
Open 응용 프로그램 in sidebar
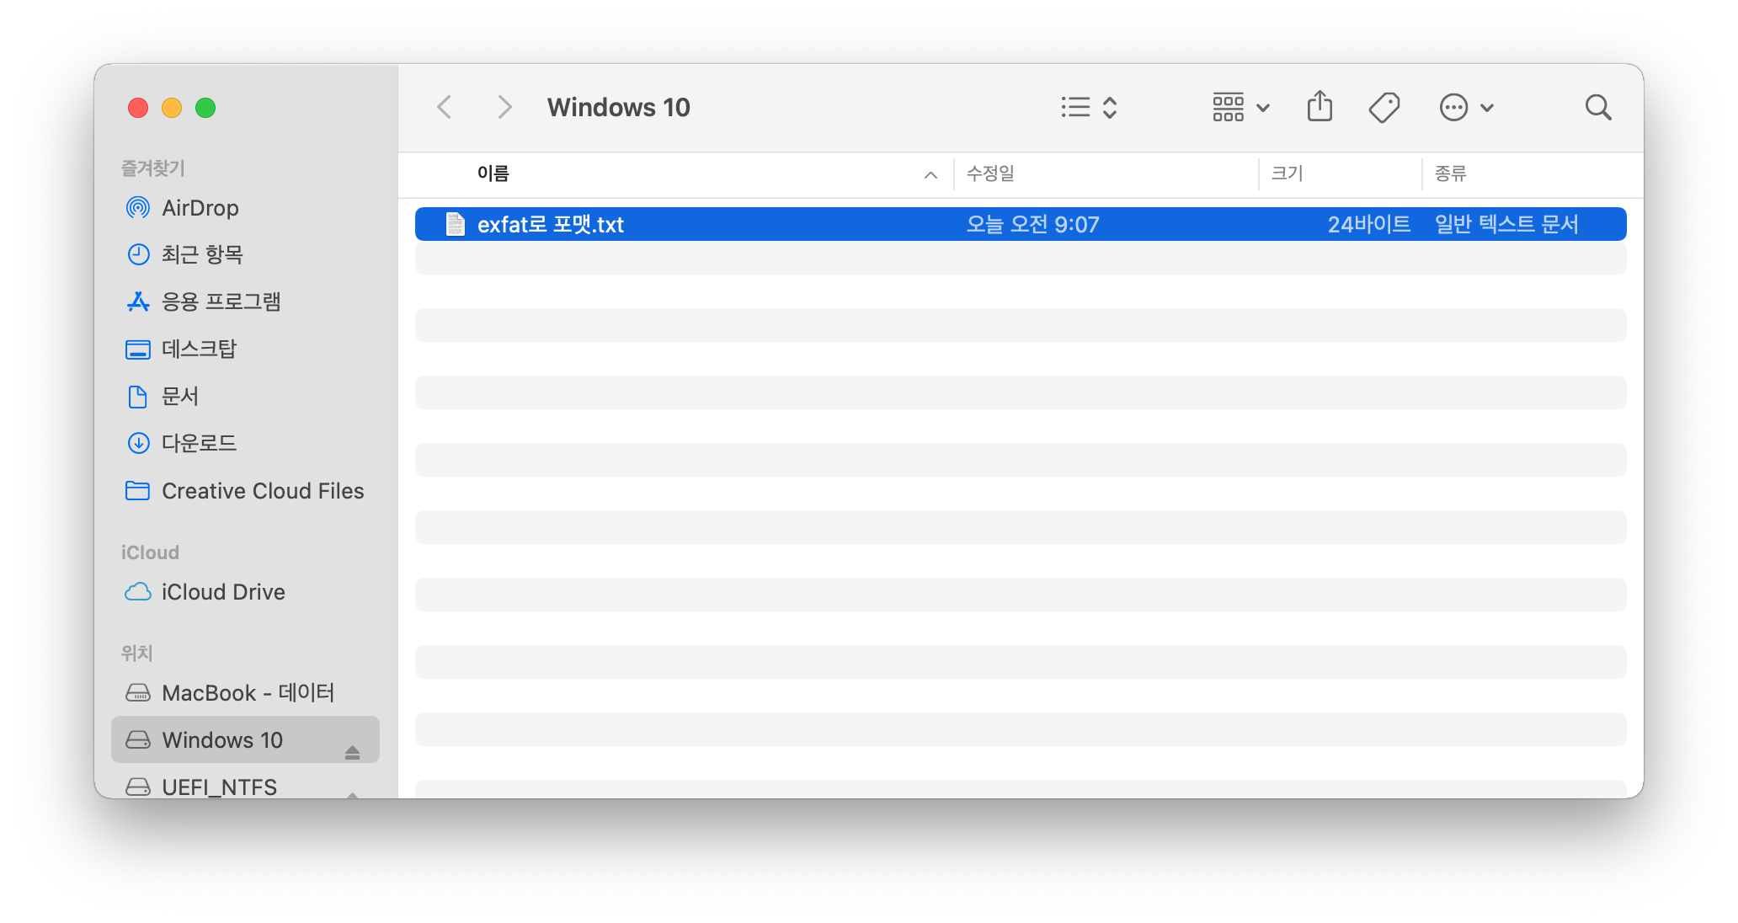click(221, 301)
